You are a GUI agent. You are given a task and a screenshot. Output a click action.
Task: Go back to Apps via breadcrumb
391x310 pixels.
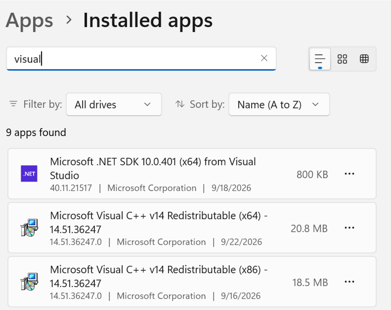point(29,20)
